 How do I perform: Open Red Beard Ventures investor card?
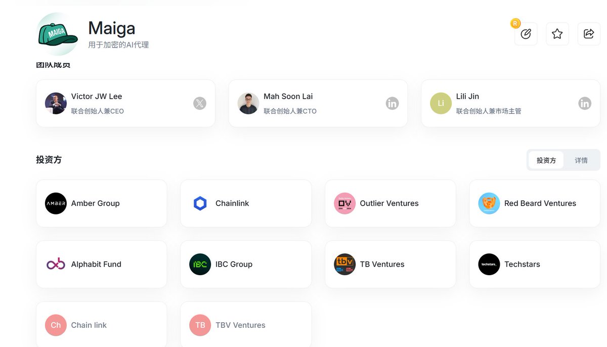pyautogui.click(x=535, y=203)
